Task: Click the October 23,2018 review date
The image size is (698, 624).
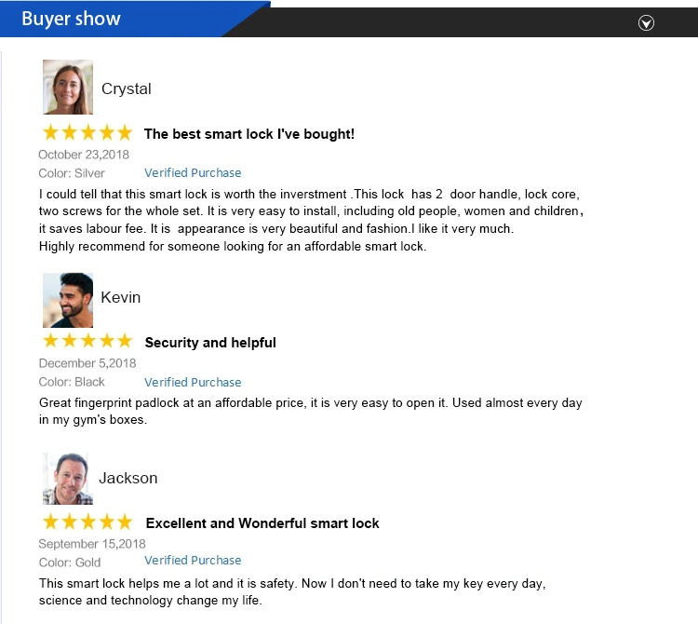Action: point(84,155)
